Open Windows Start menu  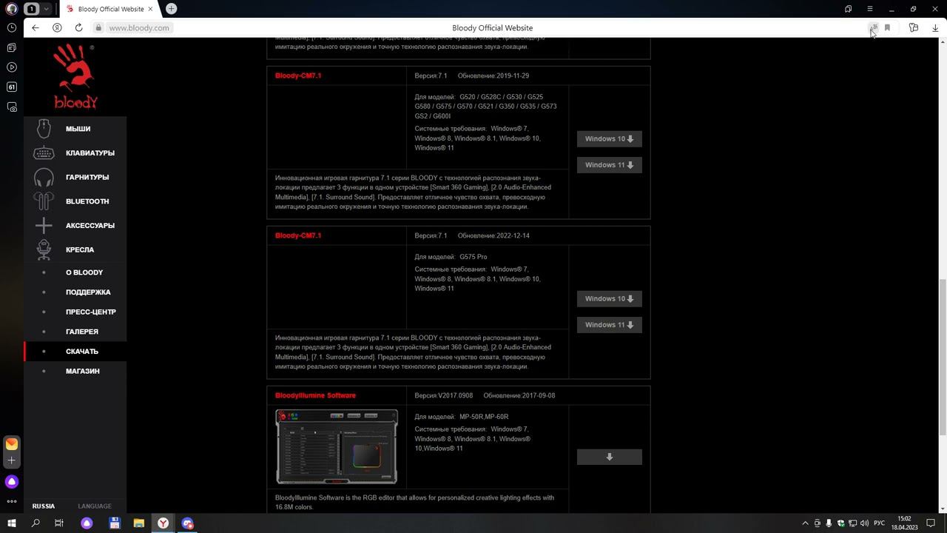11,523
